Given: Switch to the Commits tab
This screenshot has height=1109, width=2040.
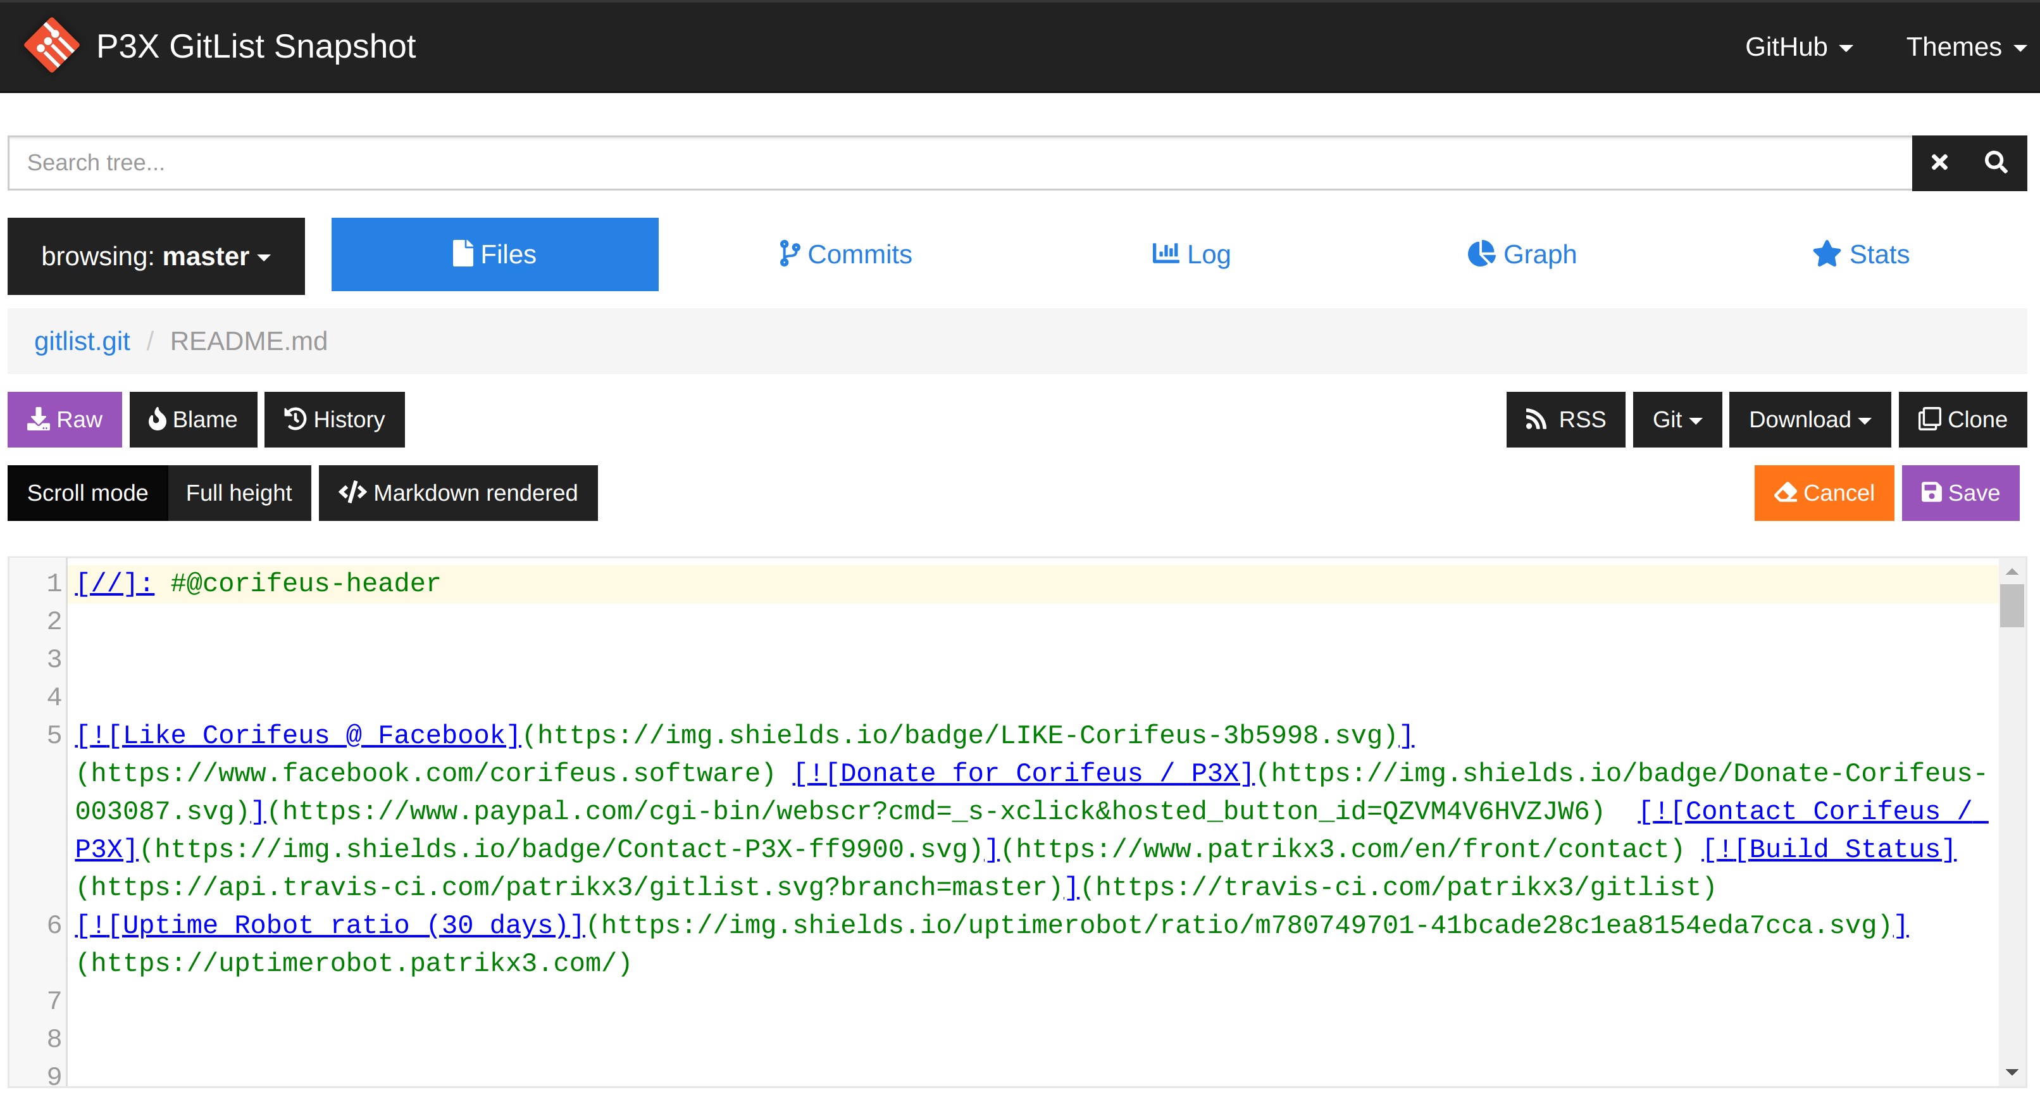Looking at the screenshot, I should [x=846, y=254].
